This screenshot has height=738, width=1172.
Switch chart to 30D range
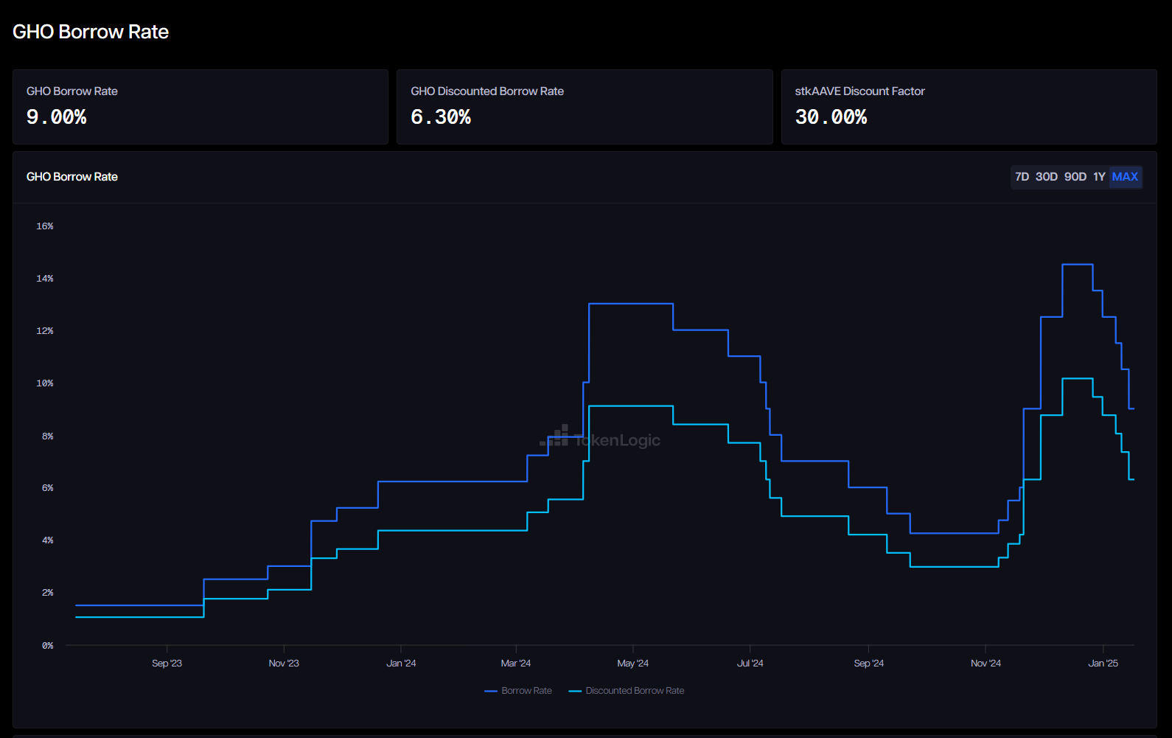click(x=1046, y=177)
